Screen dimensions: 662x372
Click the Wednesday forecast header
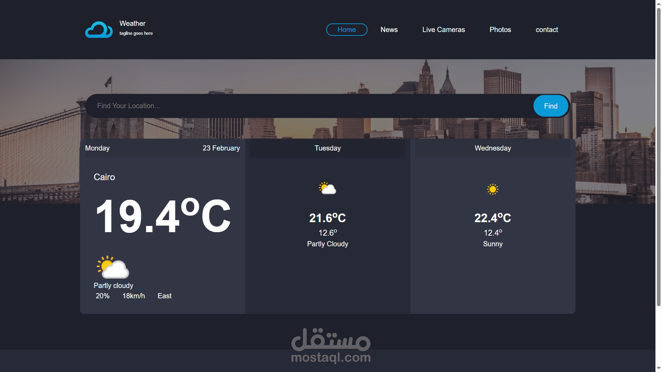click(493, 148)
